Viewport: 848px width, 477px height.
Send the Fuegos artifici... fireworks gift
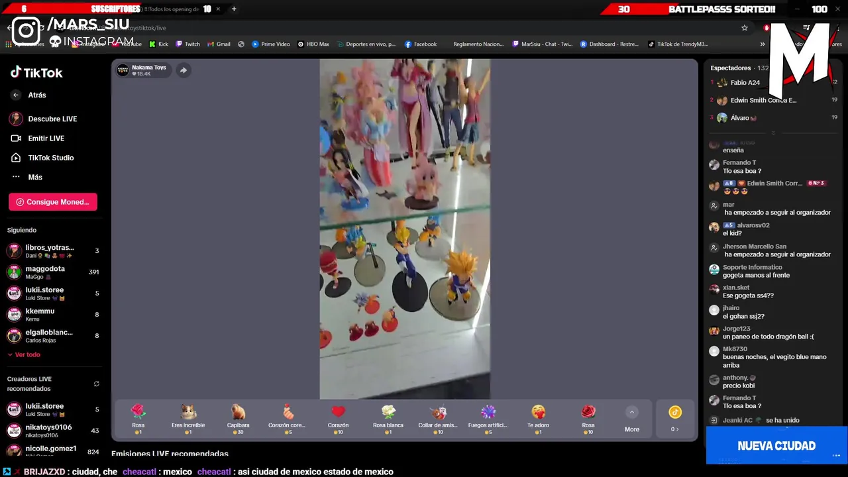(x=488, y=419)
